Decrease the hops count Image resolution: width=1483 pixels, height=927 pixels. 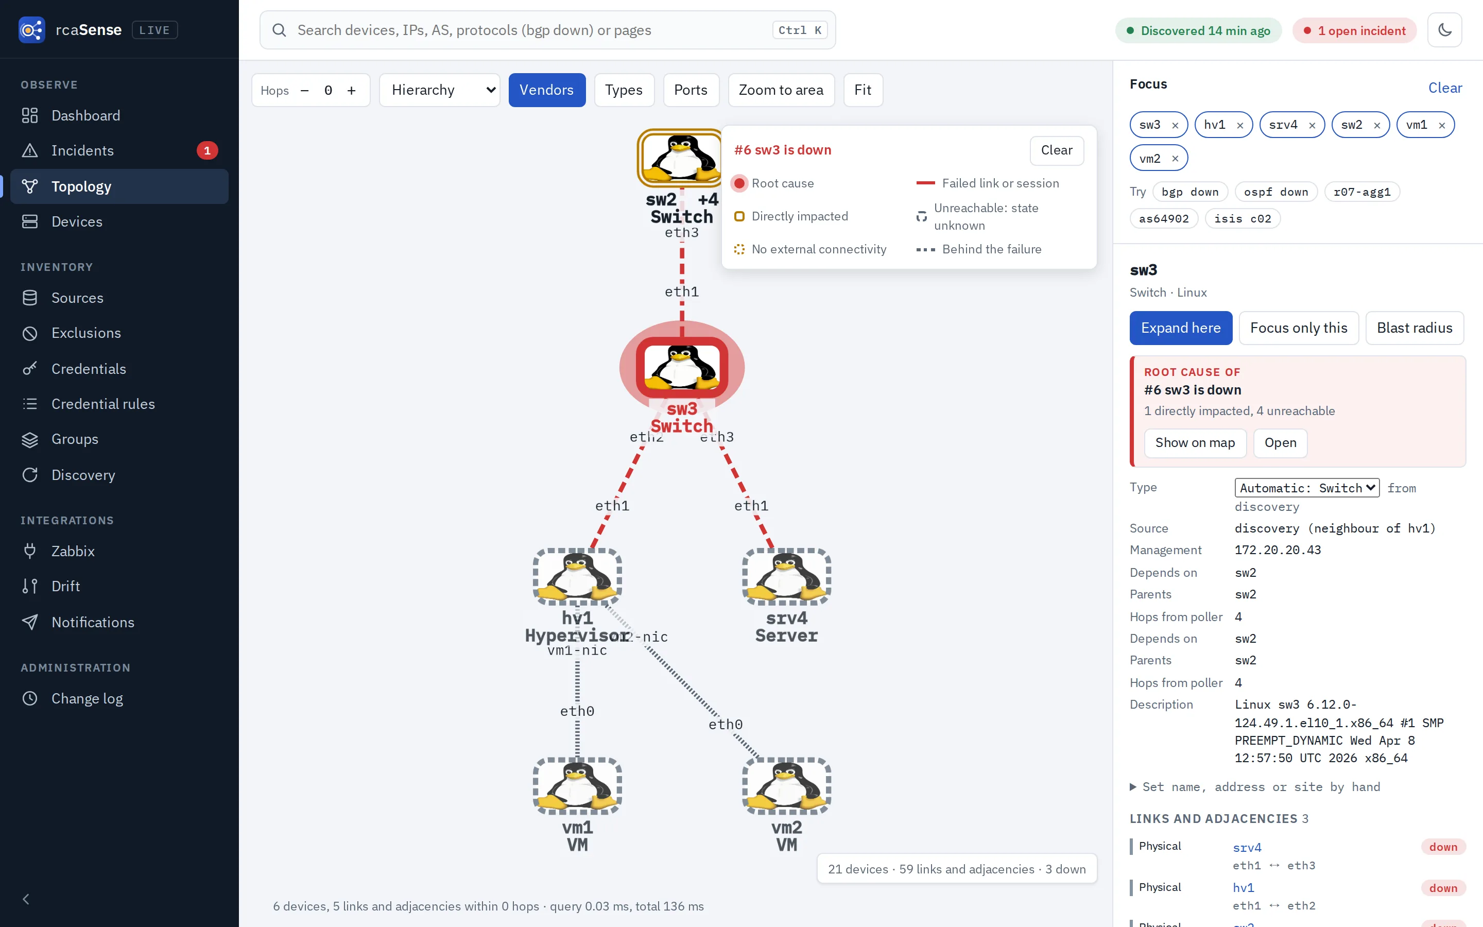304,90
